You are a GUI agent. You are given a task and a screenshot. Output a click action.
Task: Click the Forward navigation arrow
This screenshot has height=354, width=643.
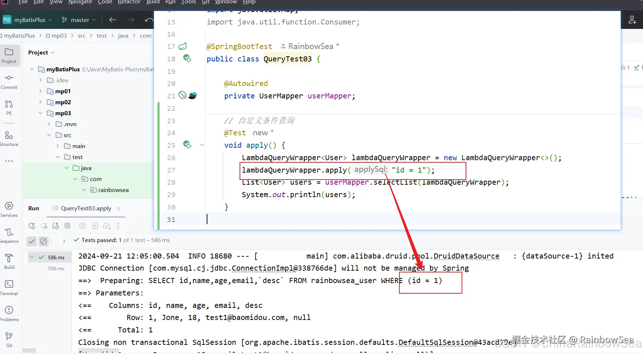[x=131, y=20]
